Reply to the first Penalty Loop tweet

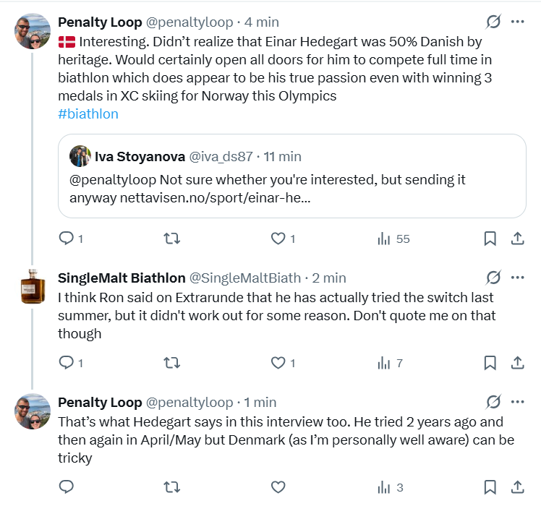pyautogui.click(x=66, y=239)
